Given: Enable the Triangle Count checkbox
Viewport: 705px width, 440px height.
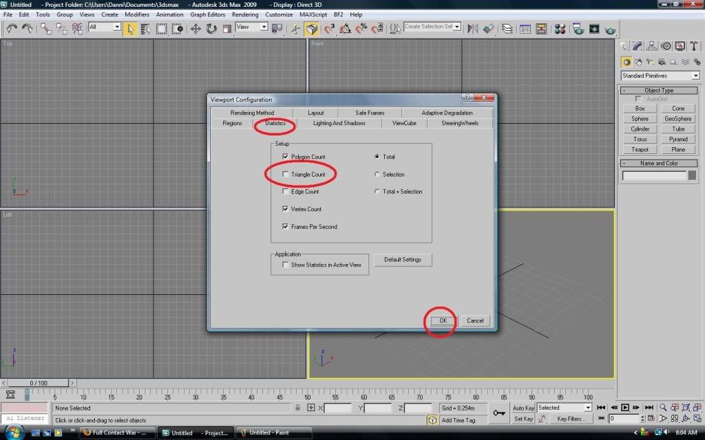Looking at the screenshot, I should [x=286, y=175].
